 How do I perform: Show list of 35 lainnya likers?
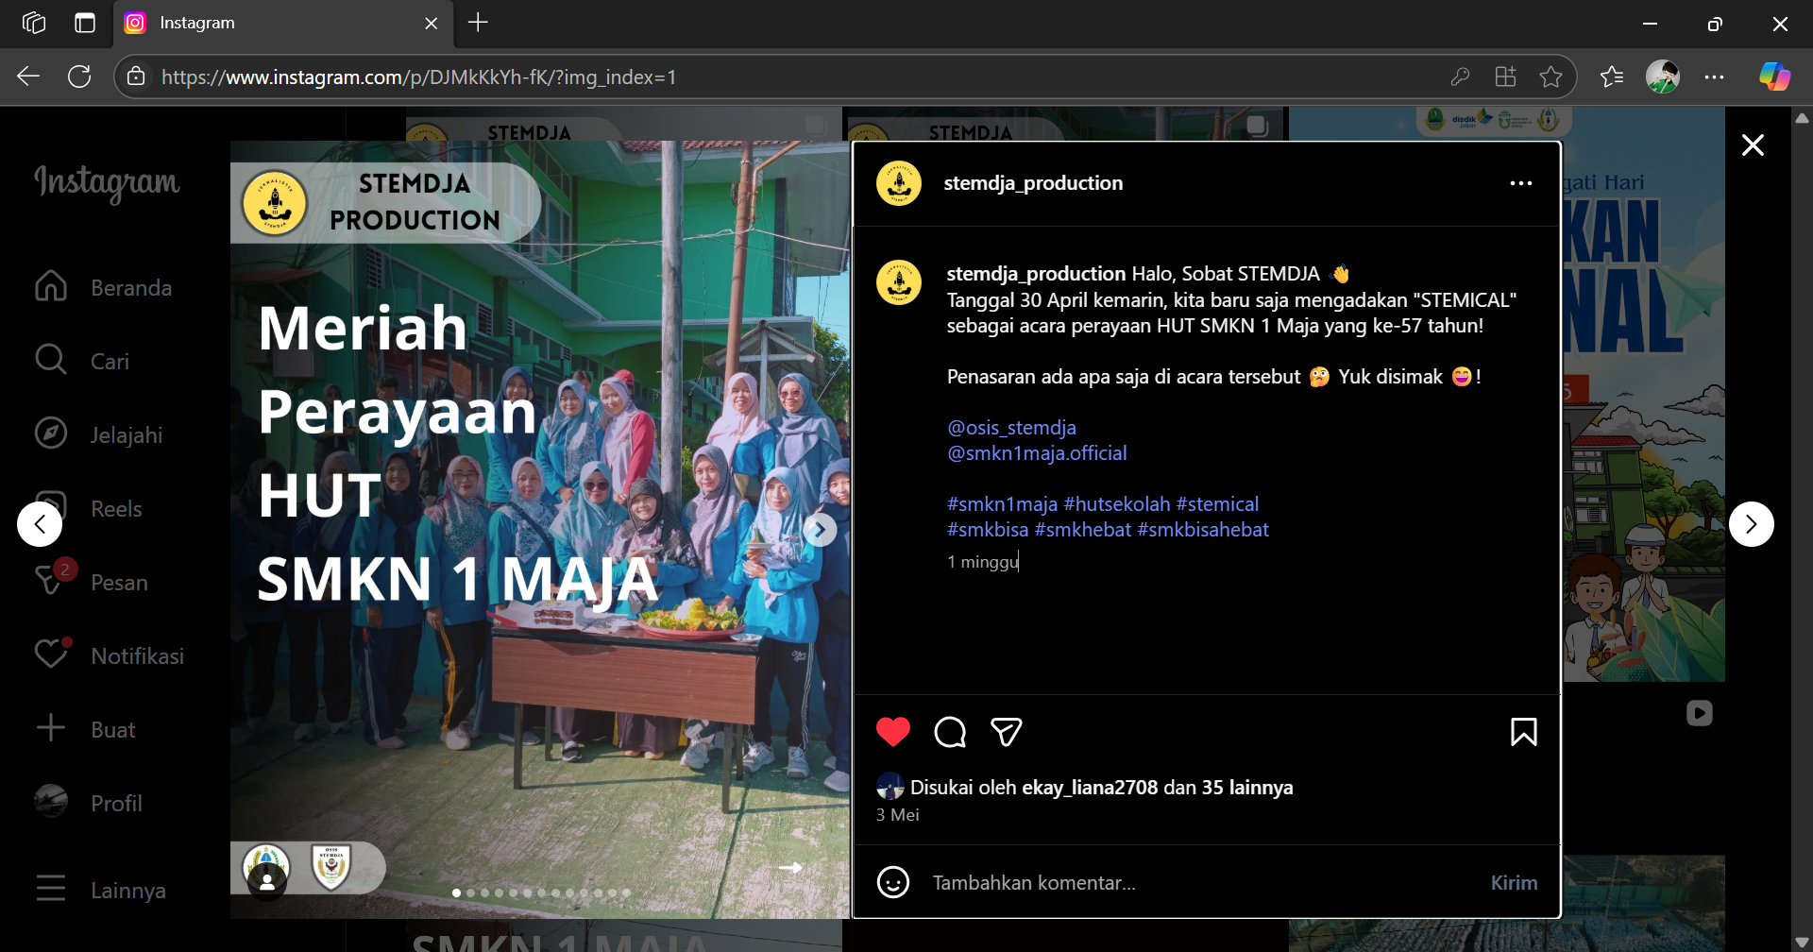point(1247,788)
